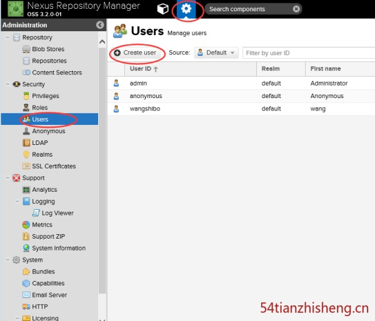Click the Email Server envelope icon
Viewport: 375px width, 321px height.
coord(26,295)
